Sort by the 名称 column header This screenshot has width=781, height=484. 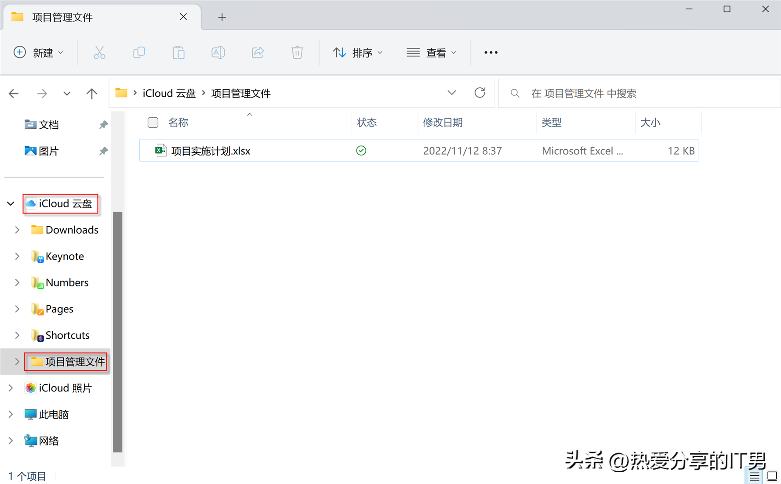tap(178, 123)
